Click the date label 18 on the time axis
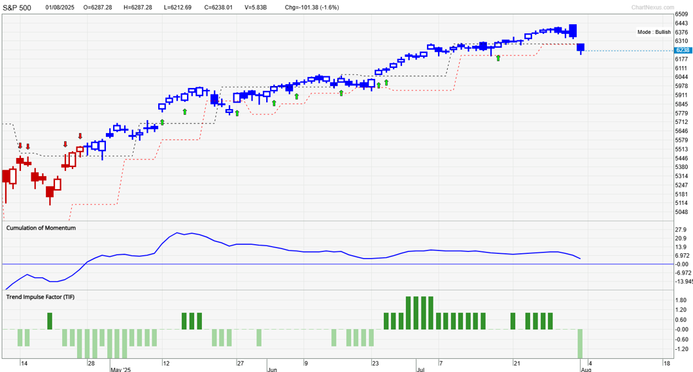Image resolution: width=693 pixels, height=372 pixels. pos(666,363)
